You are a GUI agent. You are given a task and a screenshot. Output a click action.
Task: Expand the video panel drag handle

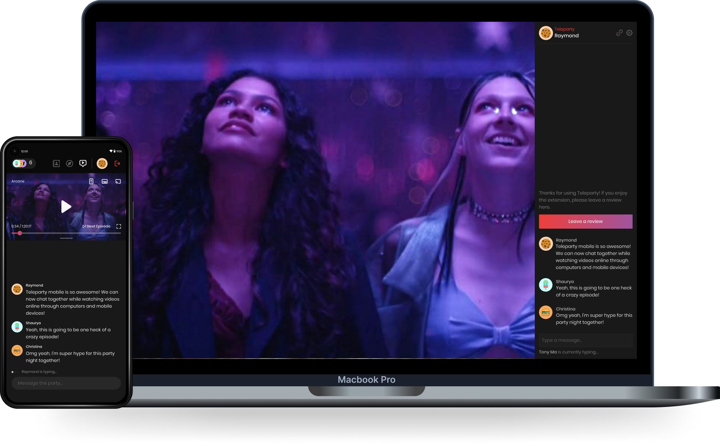66,238
